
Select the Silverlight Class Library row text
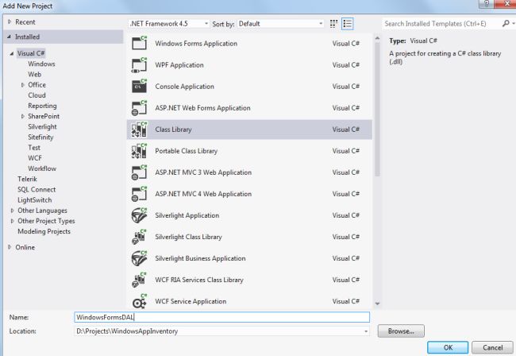pyautogui.click(x=188, y=237)
